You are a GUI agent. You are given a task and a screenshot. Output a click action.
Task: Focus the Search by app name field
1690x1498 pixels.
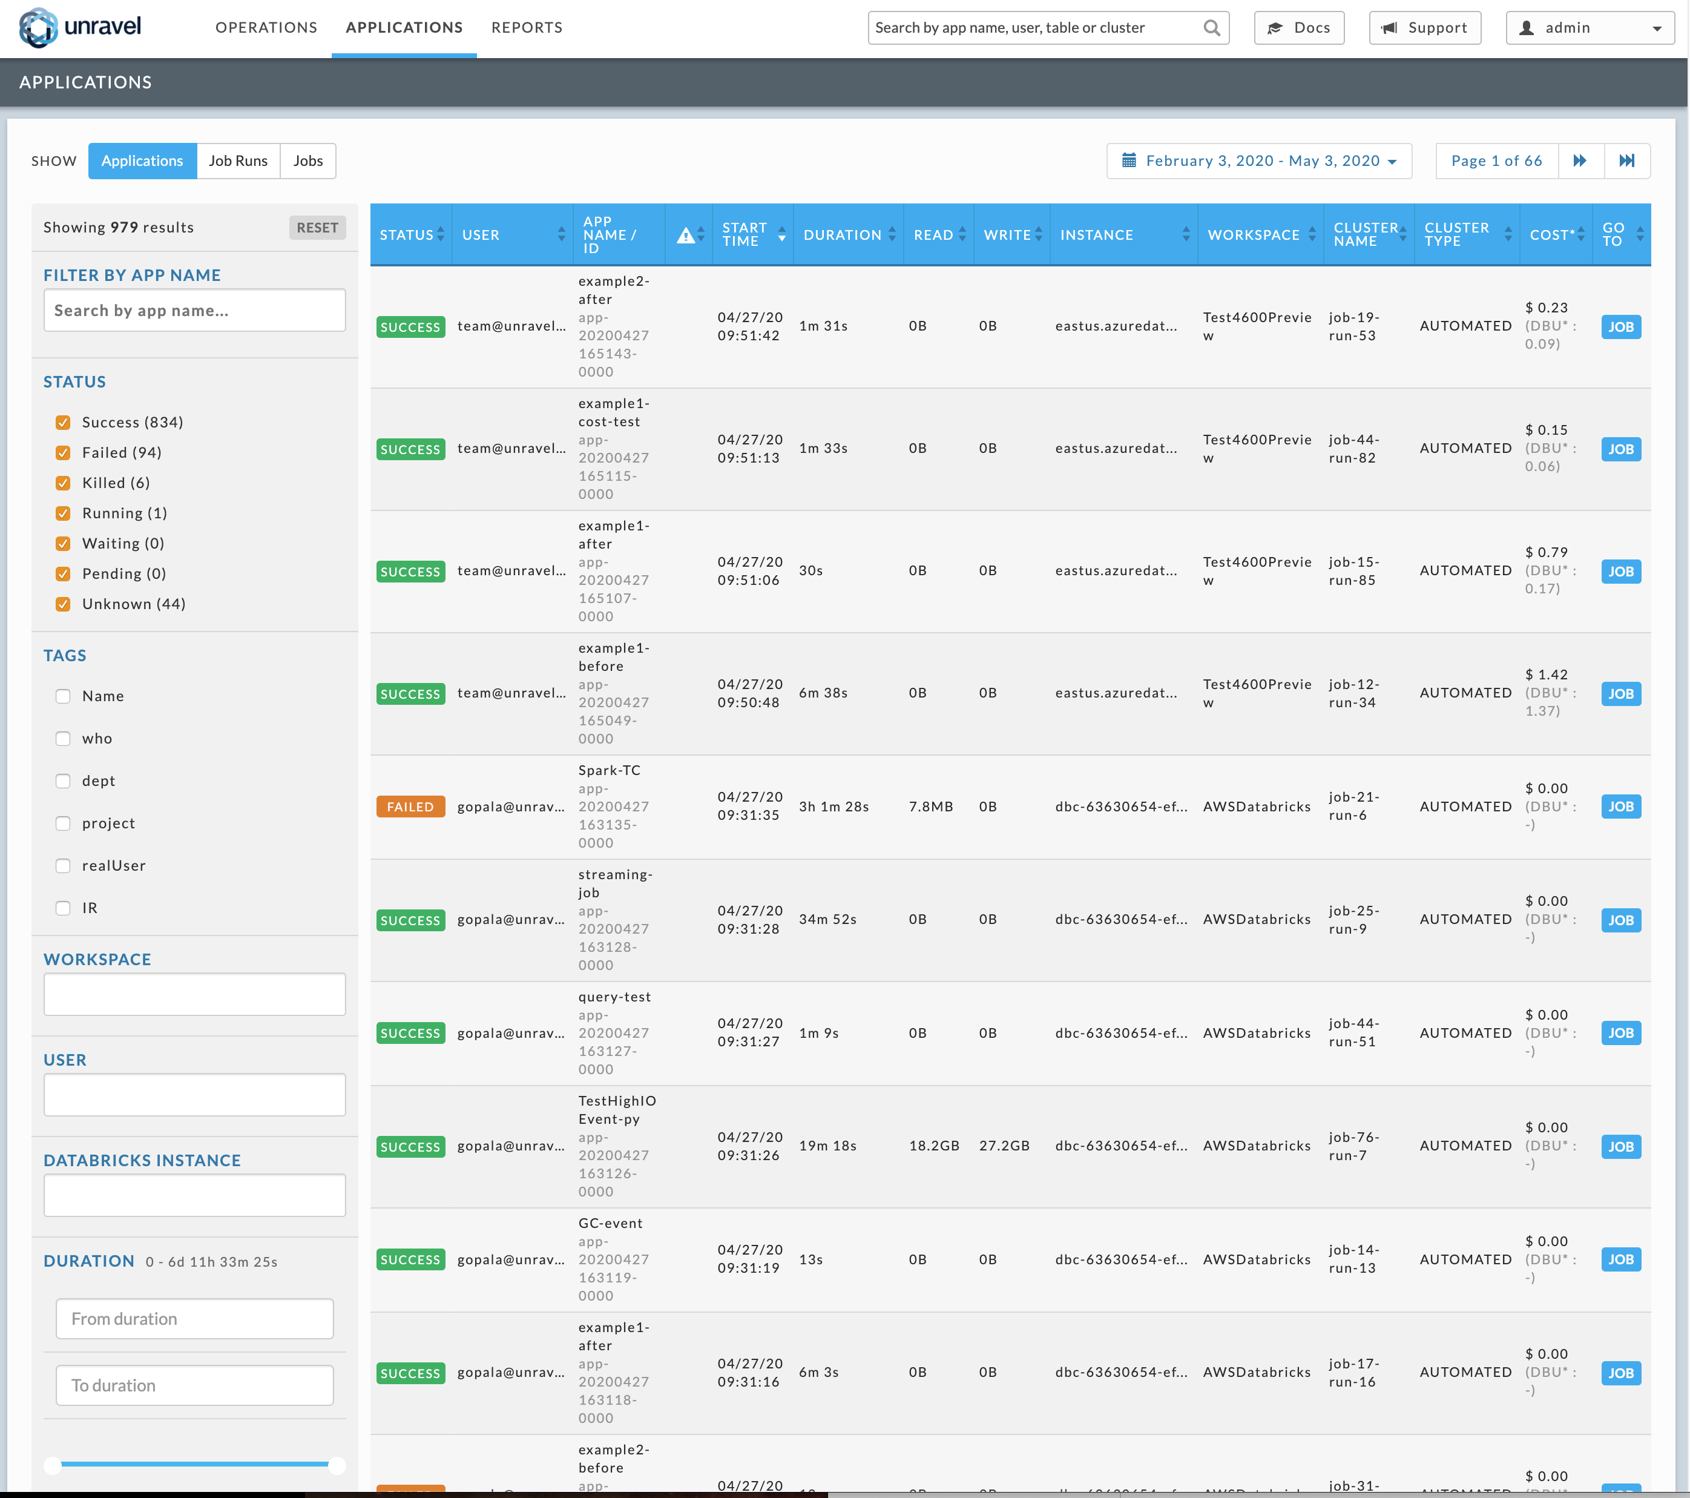click(x=194, y=310)
